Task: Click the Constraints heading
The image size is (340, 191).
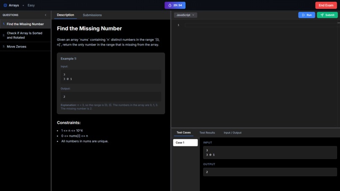Action: tap(69, 123)
